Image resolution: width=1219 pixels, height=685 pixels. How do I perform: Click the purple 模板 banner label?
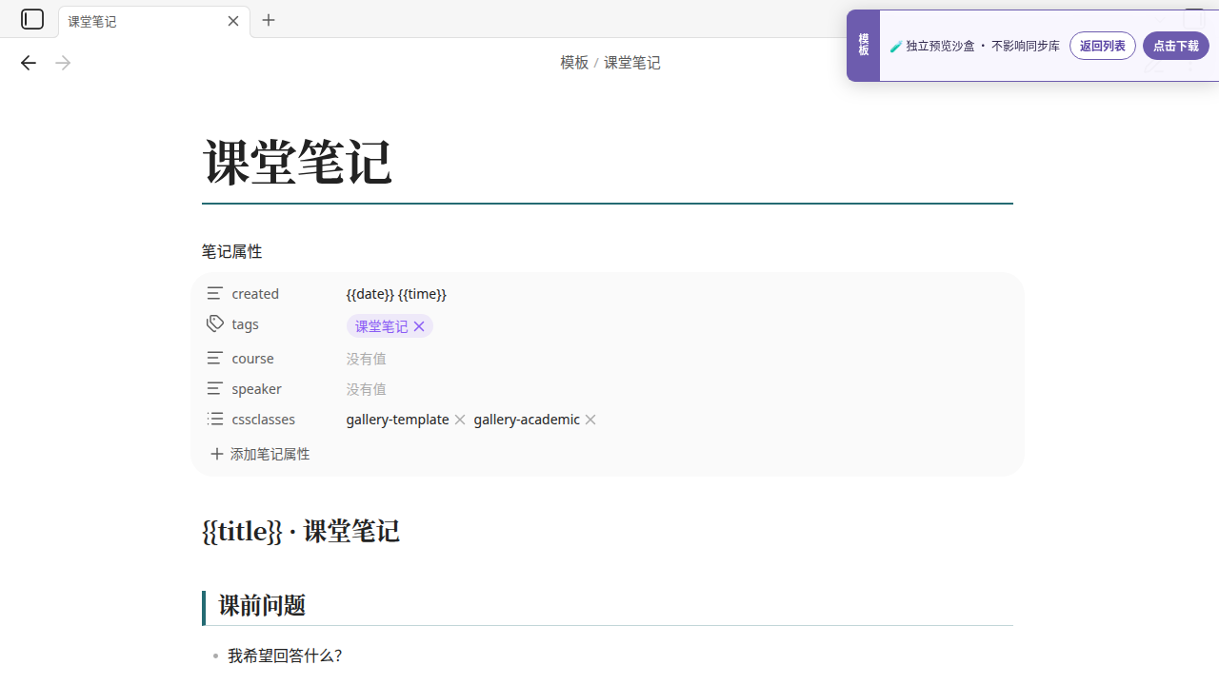(x=864, y=45)
